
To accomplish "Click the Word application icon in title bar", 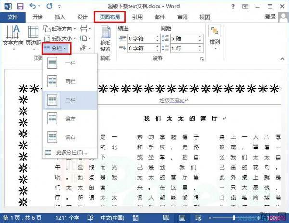I will [x=8, y=6].
